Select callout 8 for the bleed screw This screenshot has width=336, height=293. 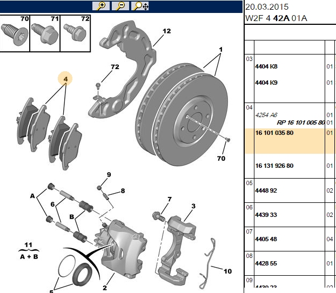tap(123, 190)
